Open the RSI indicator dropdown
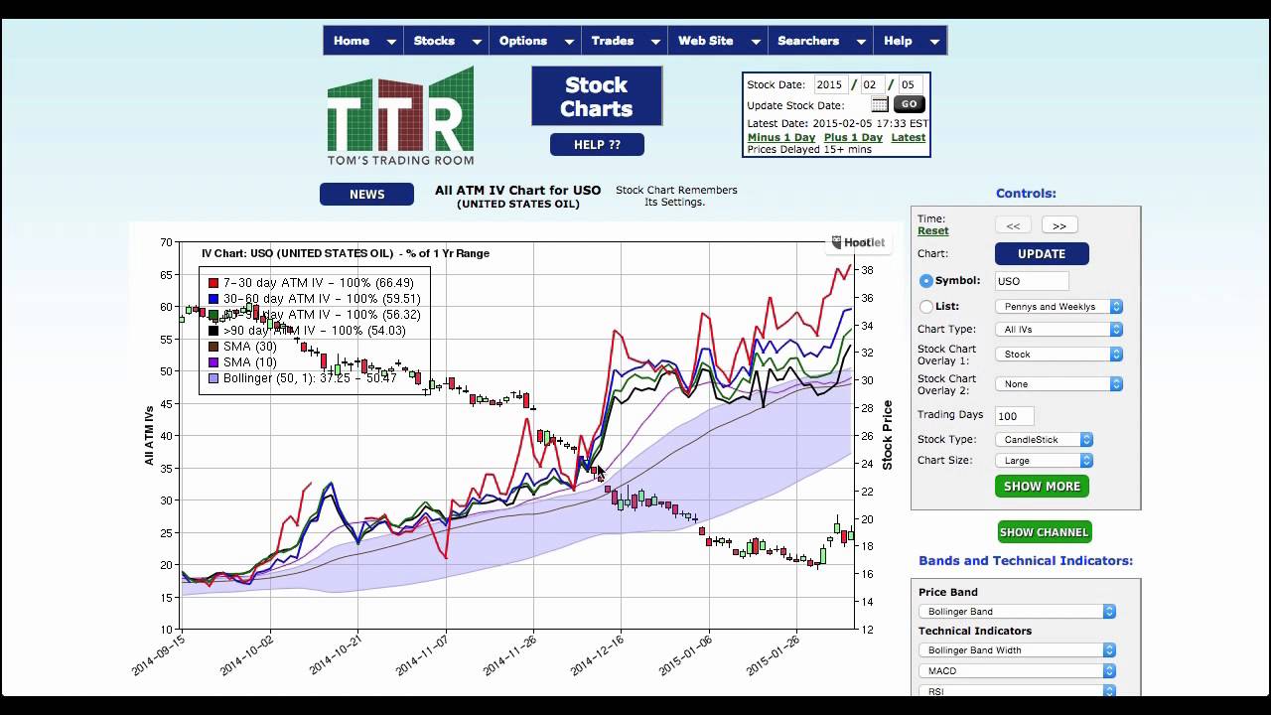The image size is (1271, 715). click(1017, 690)
